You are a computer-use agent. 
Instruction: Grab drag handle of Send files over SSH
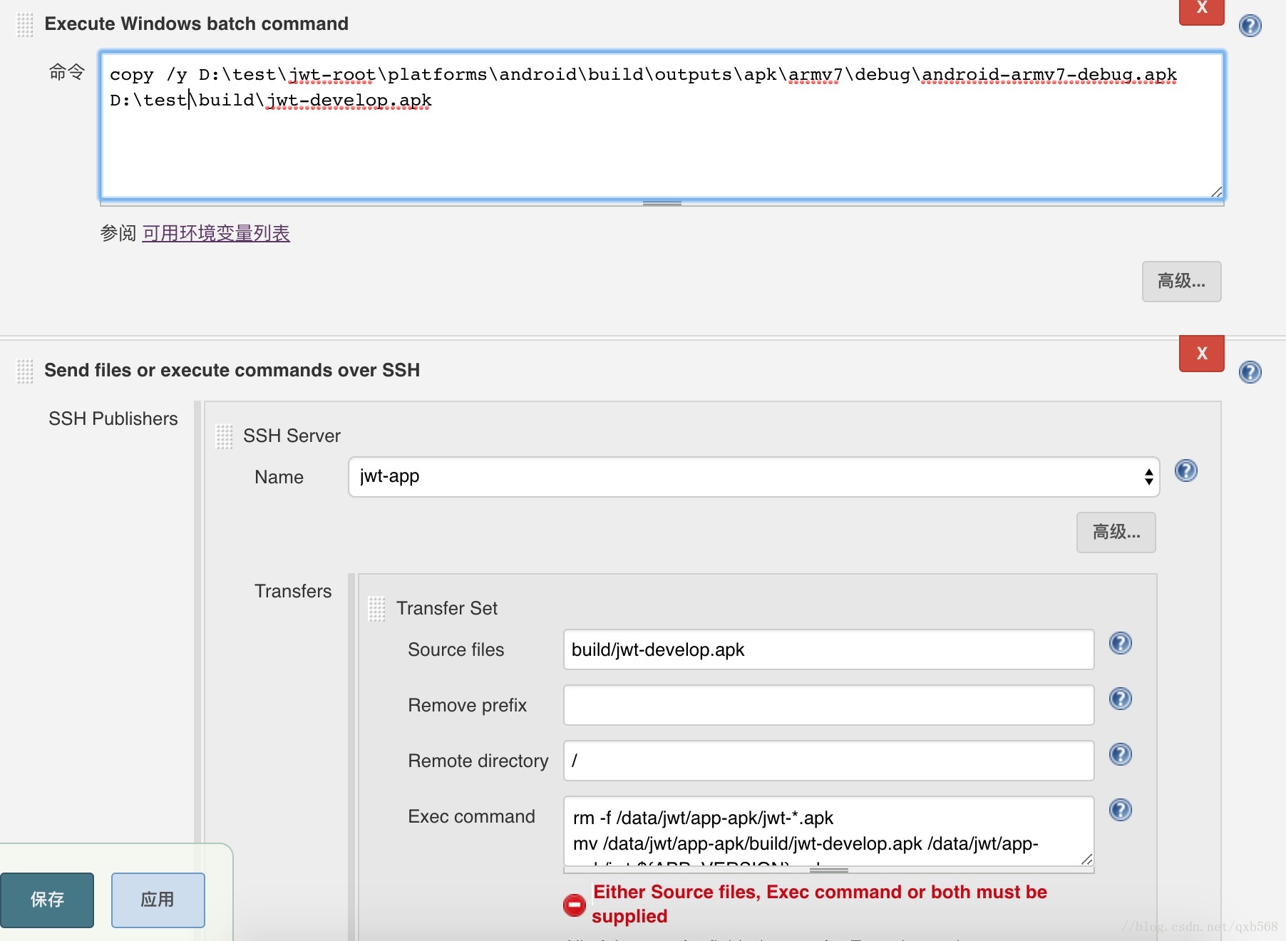click(x=25, y=371)
